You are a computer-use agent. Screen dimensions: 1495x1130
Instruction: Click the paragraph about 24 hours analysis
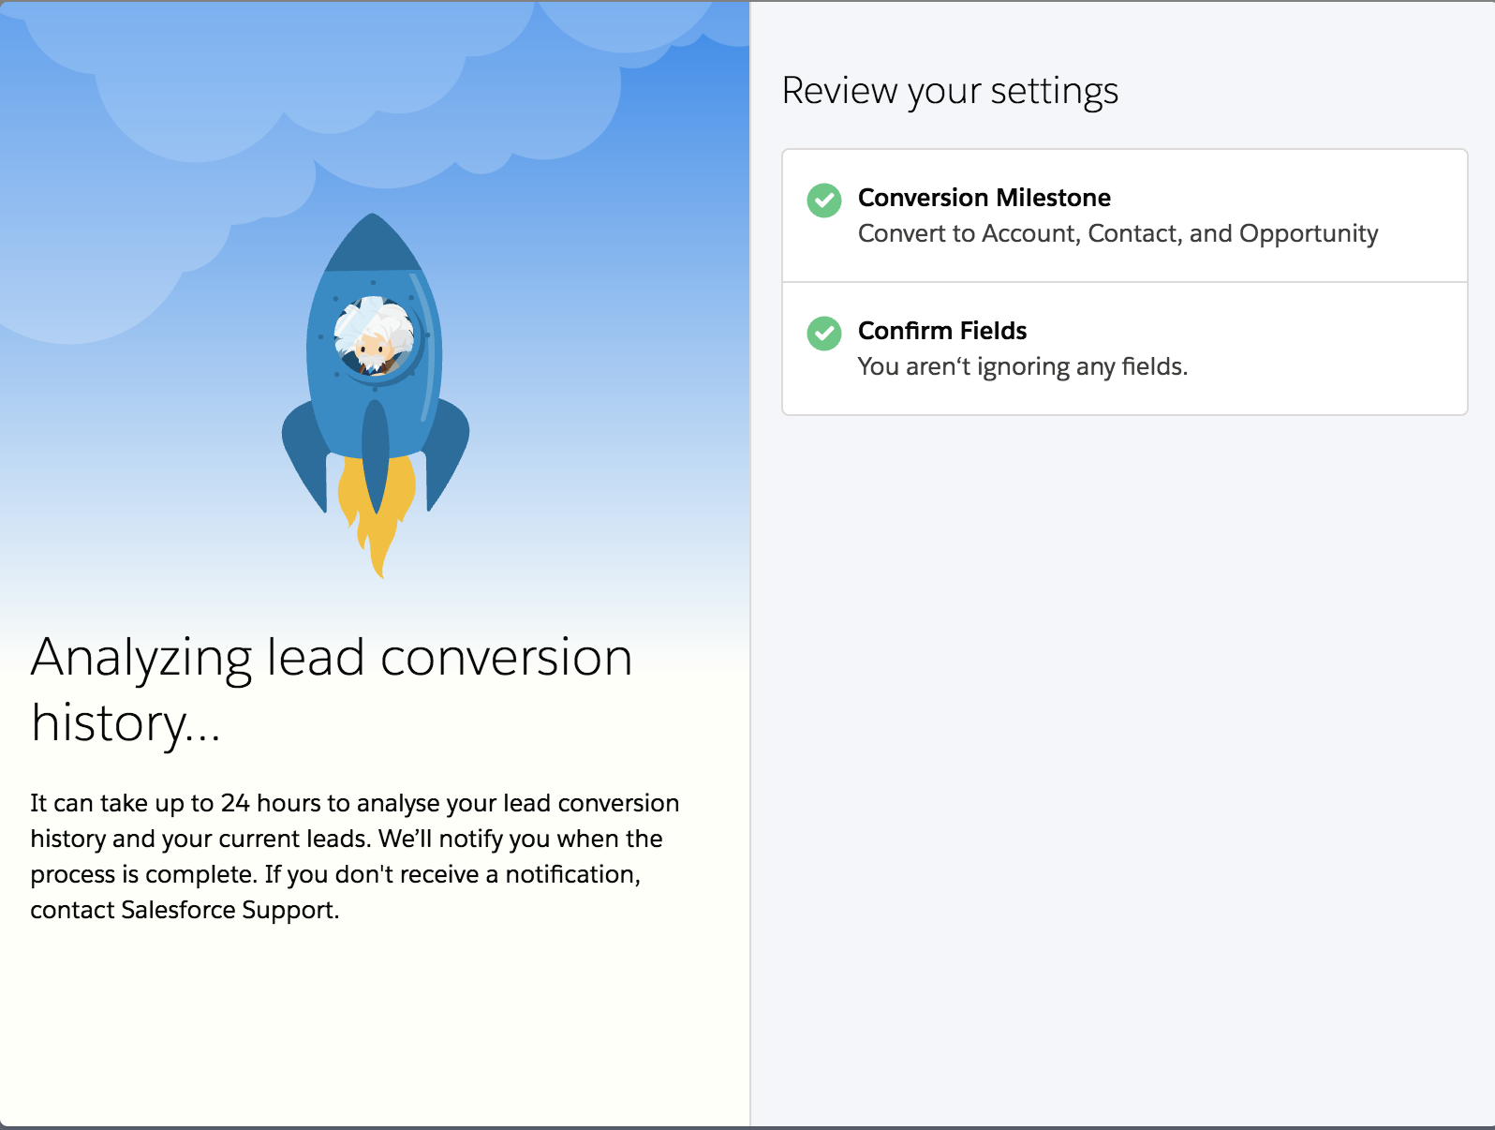(355, 856)
